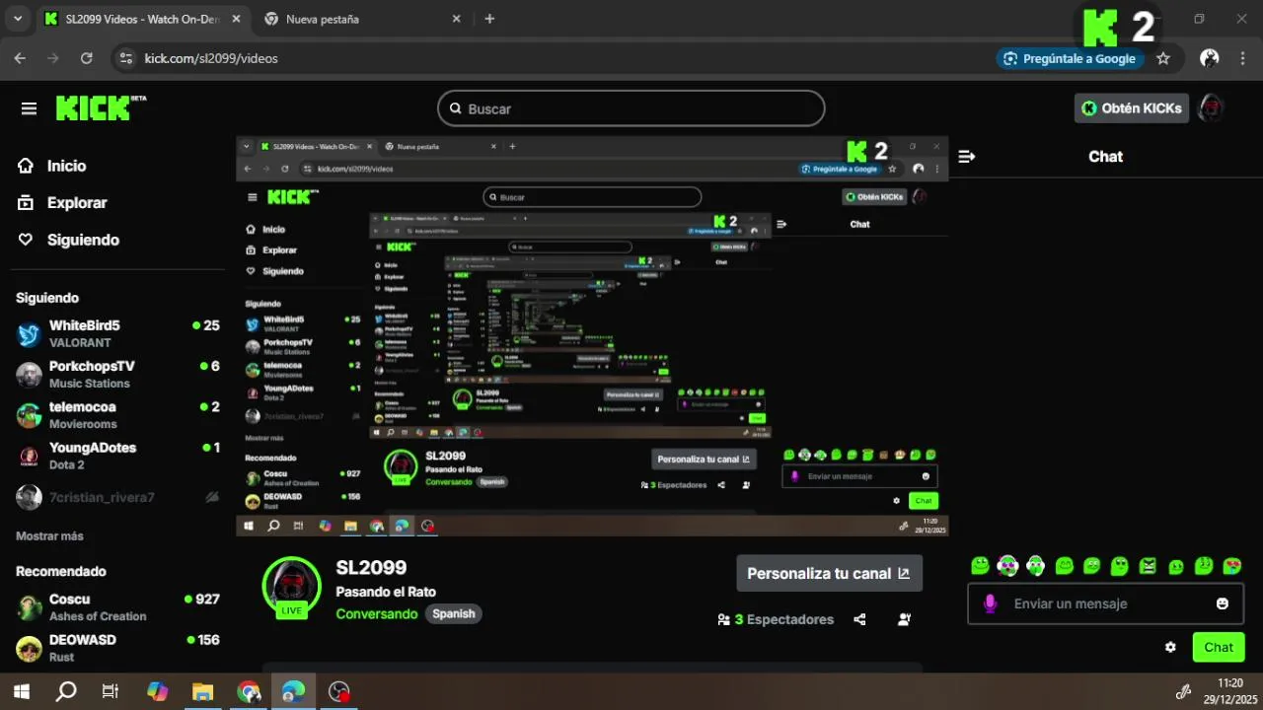Open the emoji picker smiley icon
1263x710 pixels.
[x=1223, y=603]
